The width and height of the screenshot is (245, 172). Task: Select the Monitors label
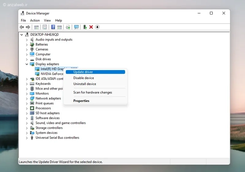[x=42, y=93]
